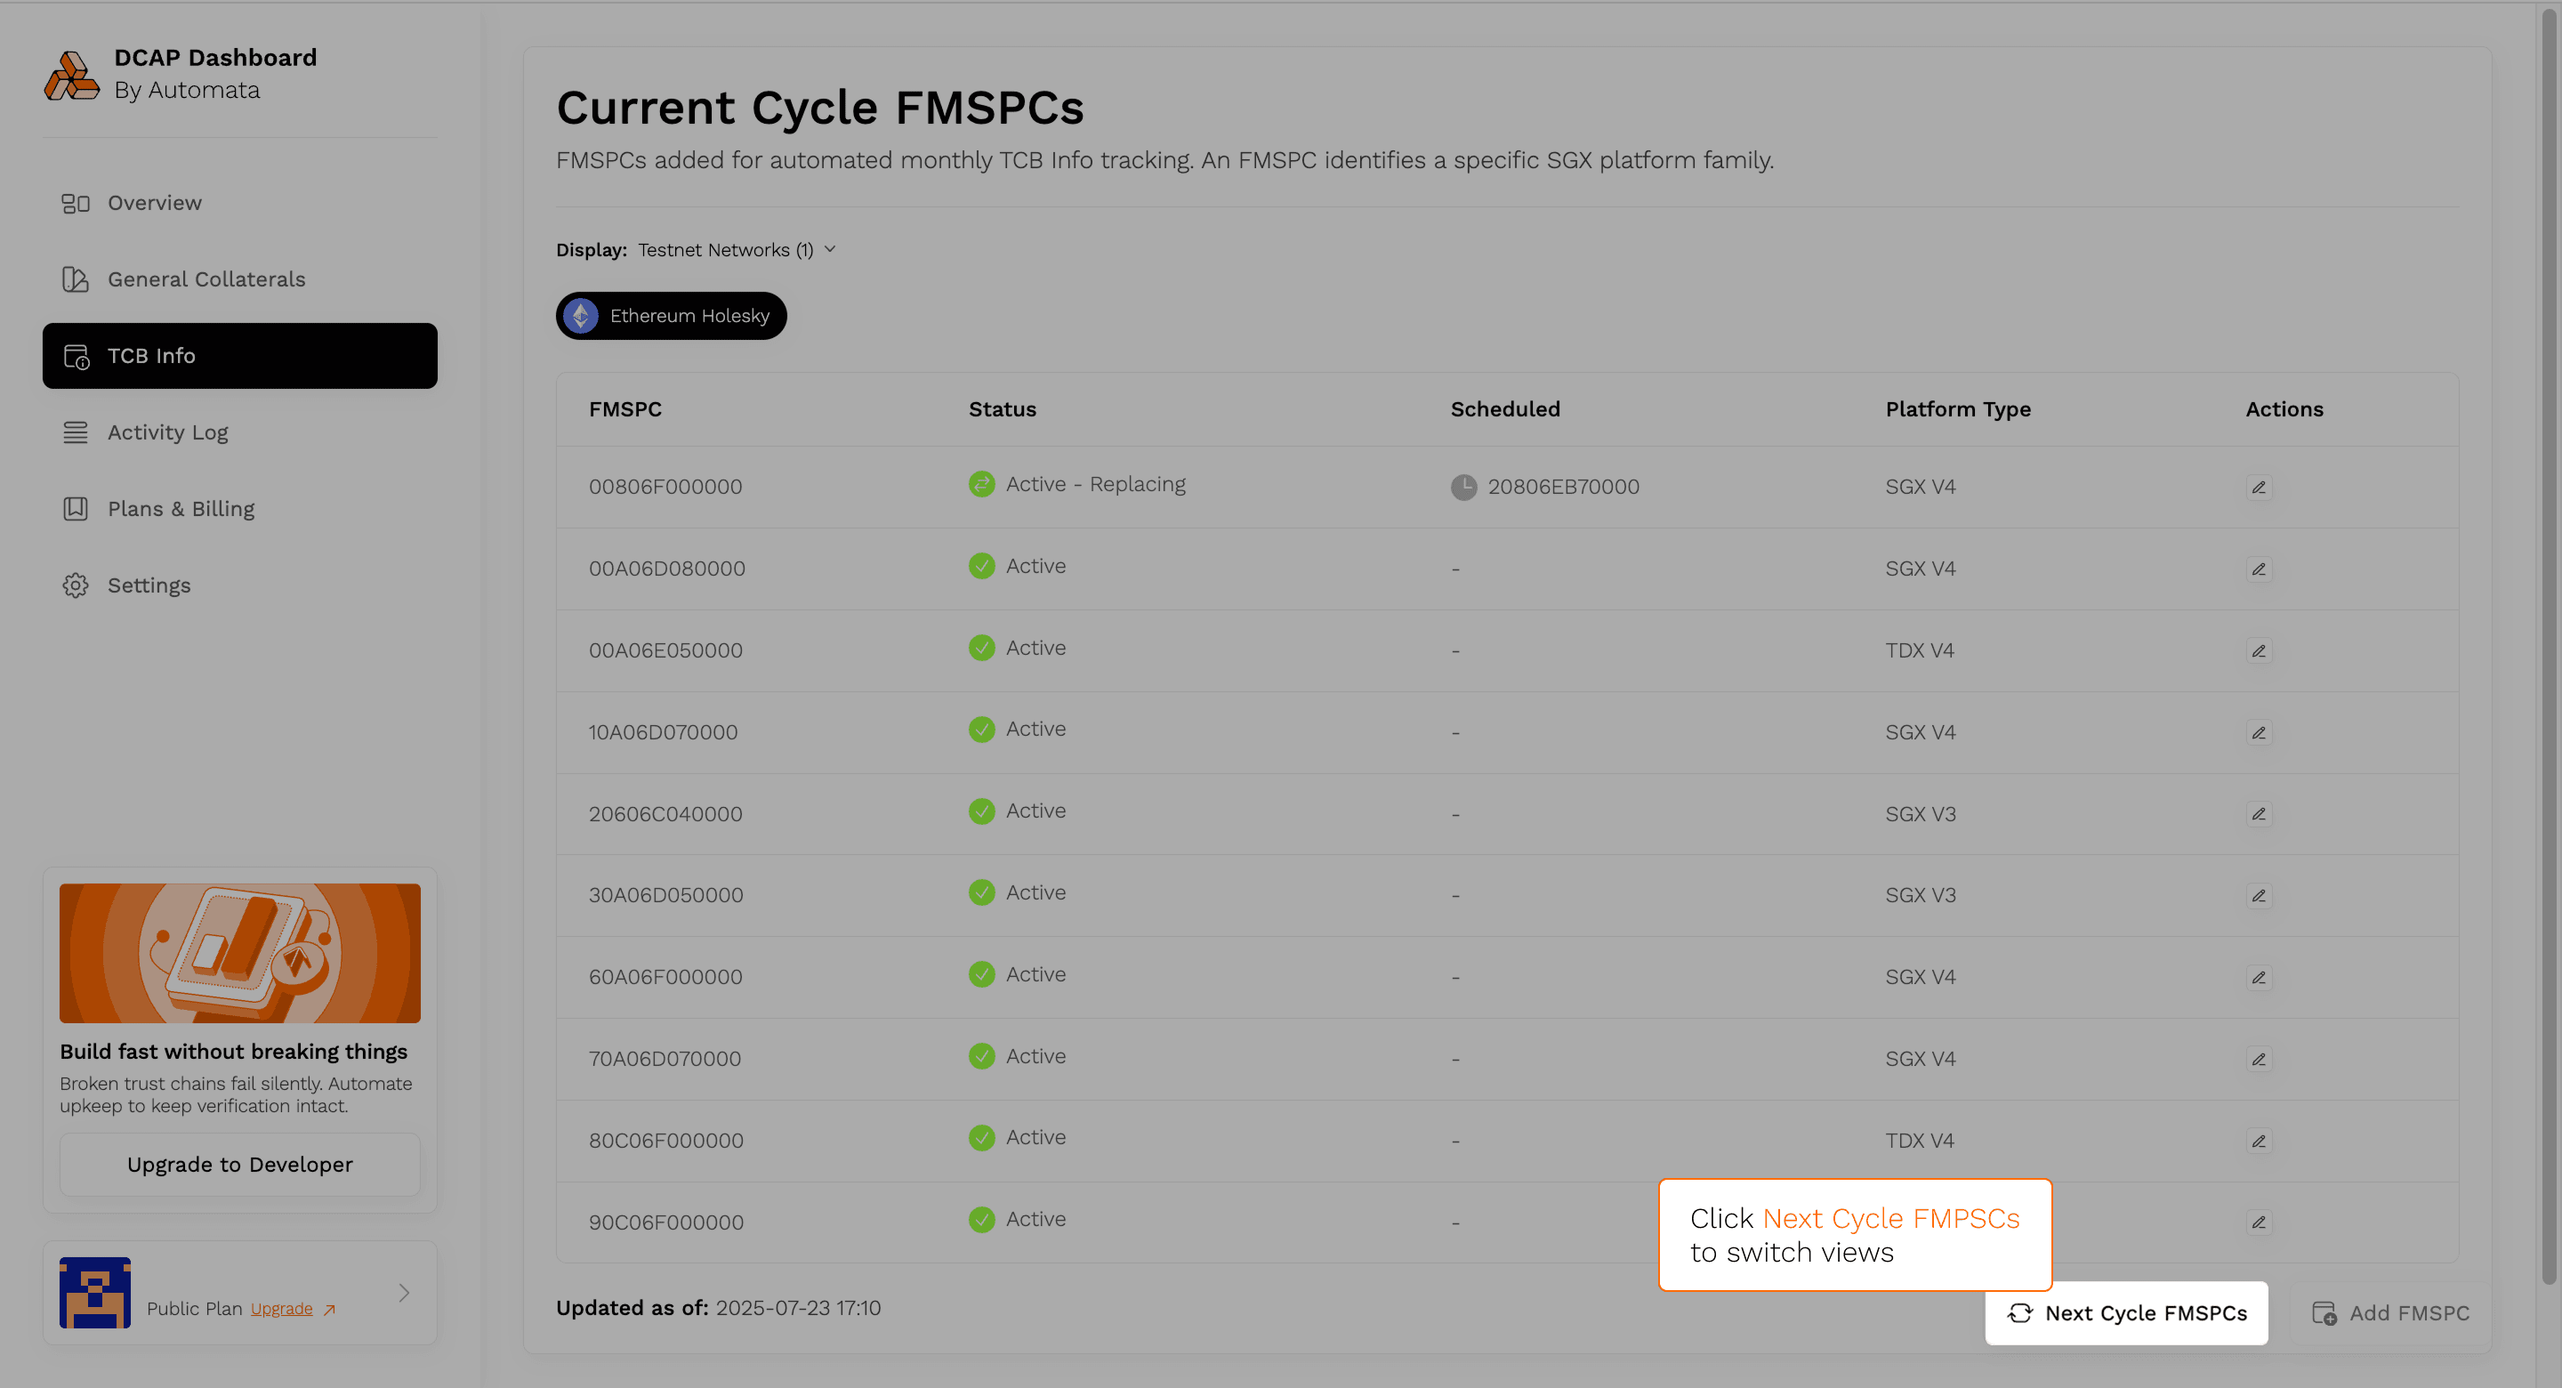
Task: Click the clock icon beside 20806EB70000
Action: coord(1463,487)
